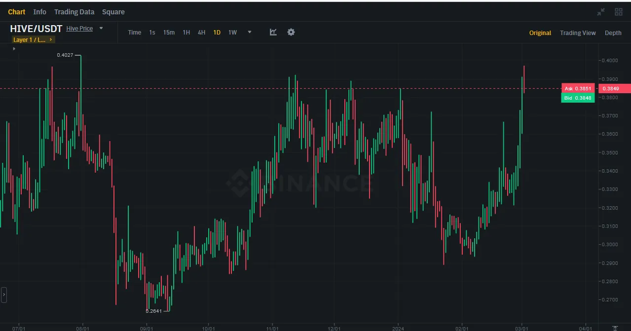Image resolution: width=631 pixels, height=331 pixels.
Task: Select the 1H interval
Action: (186, 33)
